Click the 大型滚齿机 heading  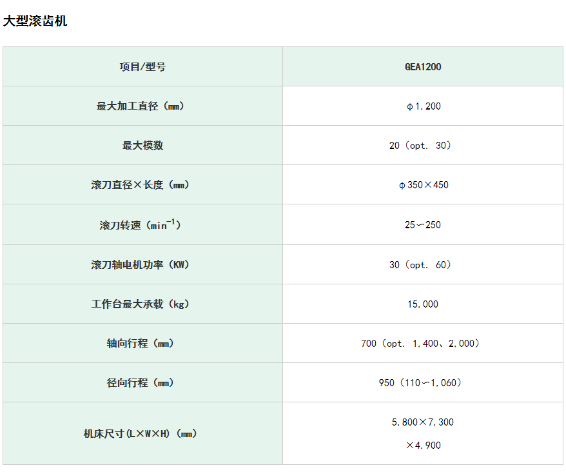click(35, 21)
